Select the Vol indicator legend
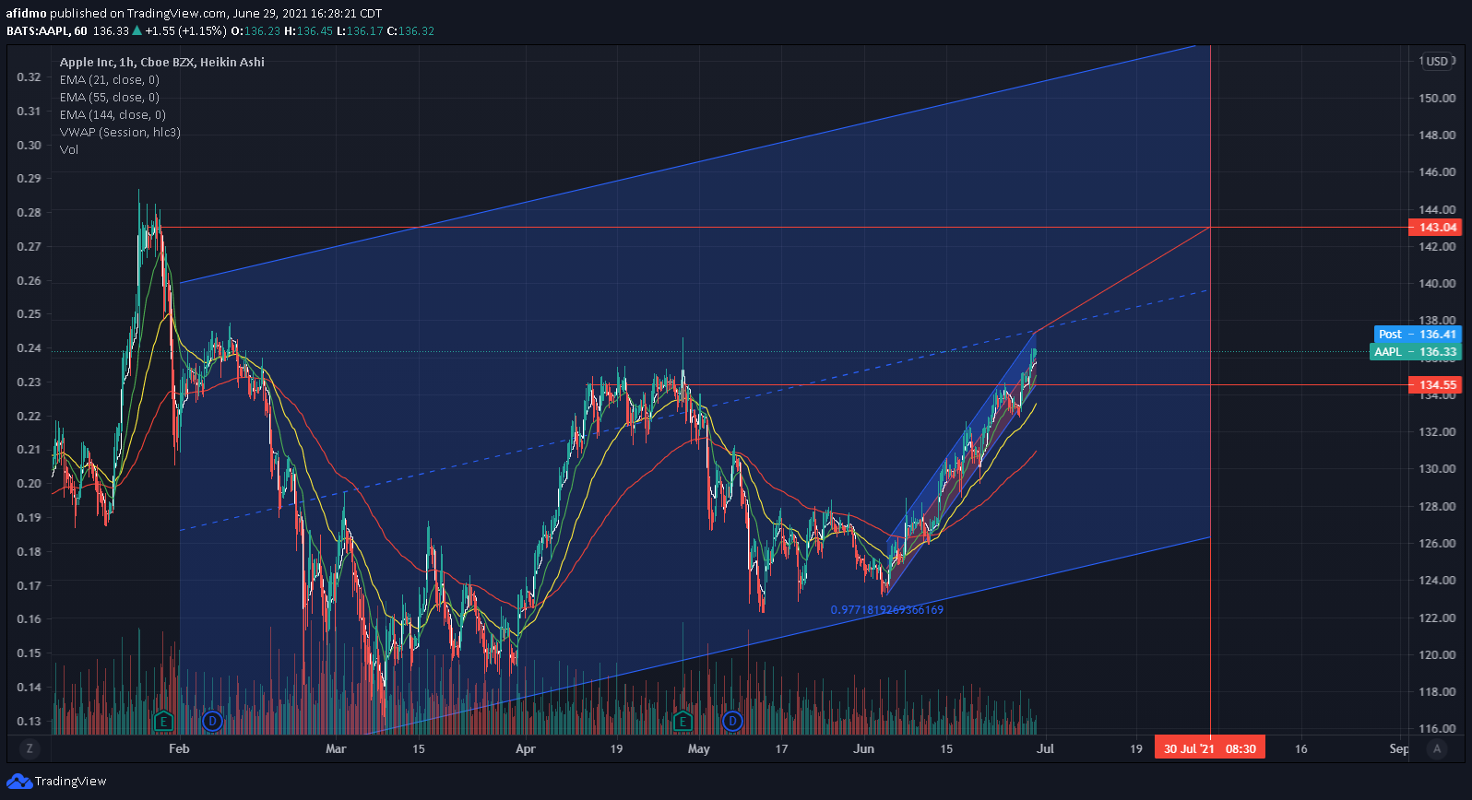This screenshot has width=1472, height=800. 69,149
